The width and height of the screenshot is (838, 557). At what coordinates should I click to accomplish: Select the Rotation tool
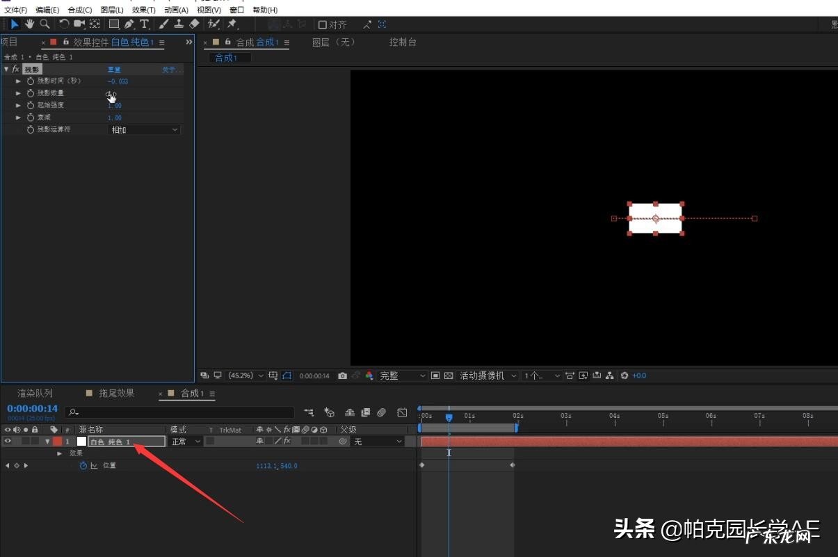pyautogui.click(x=63, y=24)
